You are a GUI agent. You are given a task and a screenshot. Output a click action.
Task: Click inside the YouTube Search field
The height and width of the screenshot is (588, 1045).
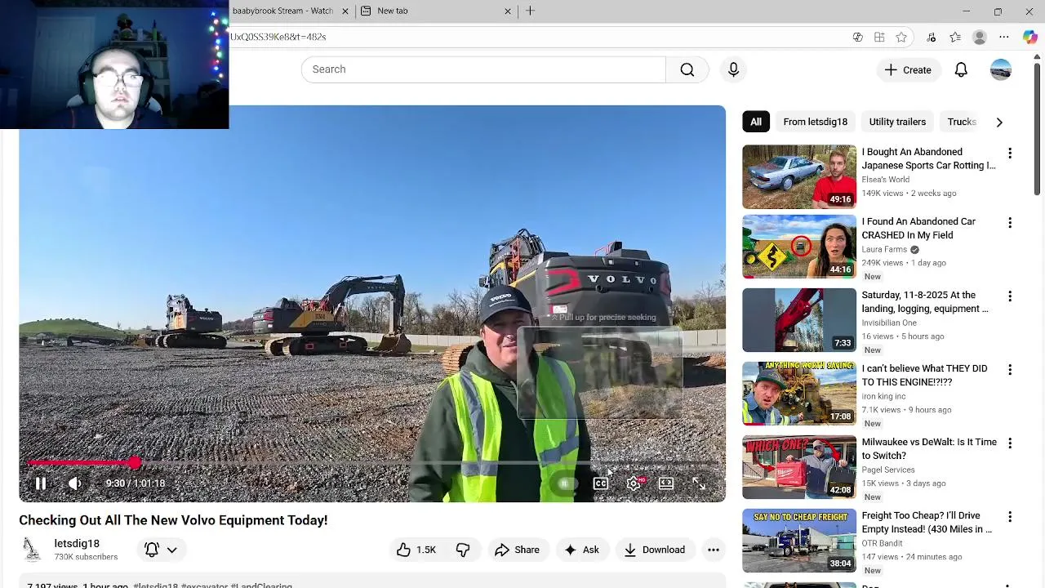[483, 69]
